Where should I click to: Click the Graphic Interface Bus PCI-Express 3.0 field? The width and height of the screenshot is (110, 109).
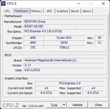[70, 83]
